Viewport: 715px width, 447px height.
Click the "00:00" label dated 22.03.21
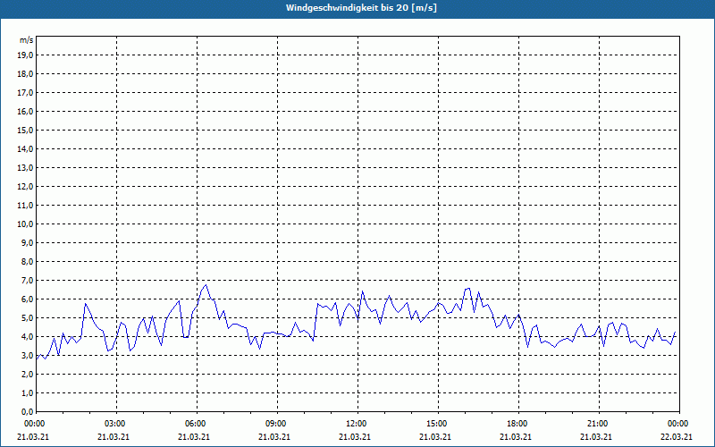pyautogui.click(x=679, y=424)
